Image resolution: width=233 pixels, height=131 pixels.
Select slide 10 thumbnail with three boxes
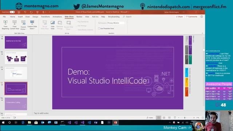16,58
